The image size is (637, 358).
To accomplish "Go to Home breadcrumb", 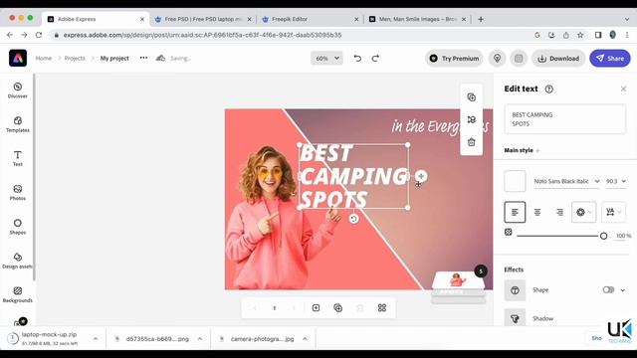I will coord(44,58).
